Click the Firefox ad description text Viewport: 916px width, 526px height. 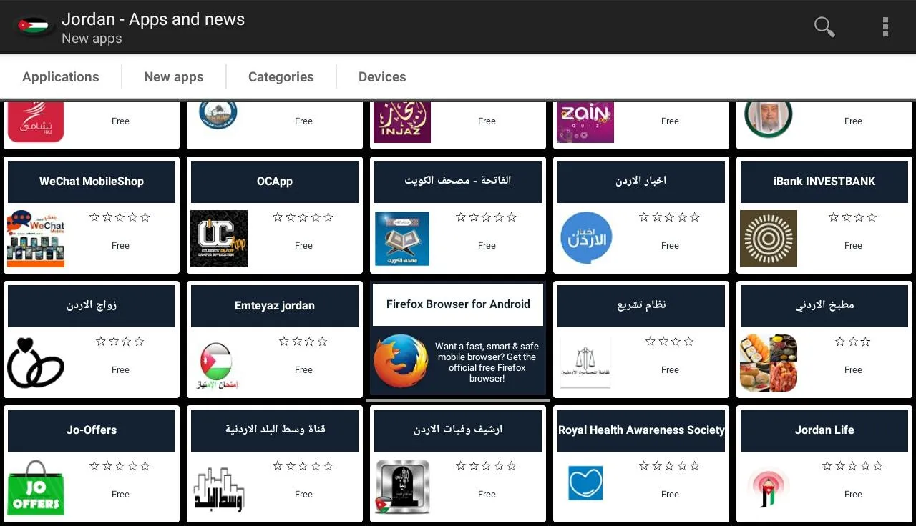click(x=487, y=362)
